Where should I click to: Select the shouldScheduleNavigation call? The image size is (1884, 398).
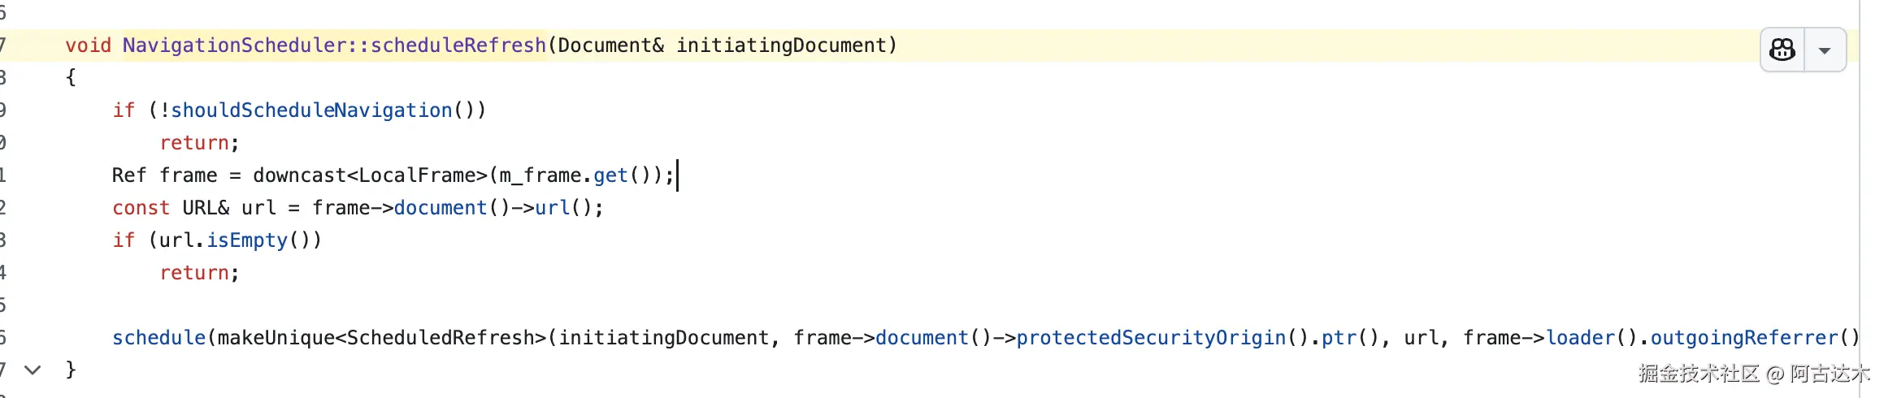click(311, 110)
